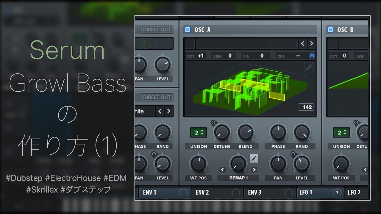
Task: Toggle OSC B on/off switch
Action: (x=330, y=29)
